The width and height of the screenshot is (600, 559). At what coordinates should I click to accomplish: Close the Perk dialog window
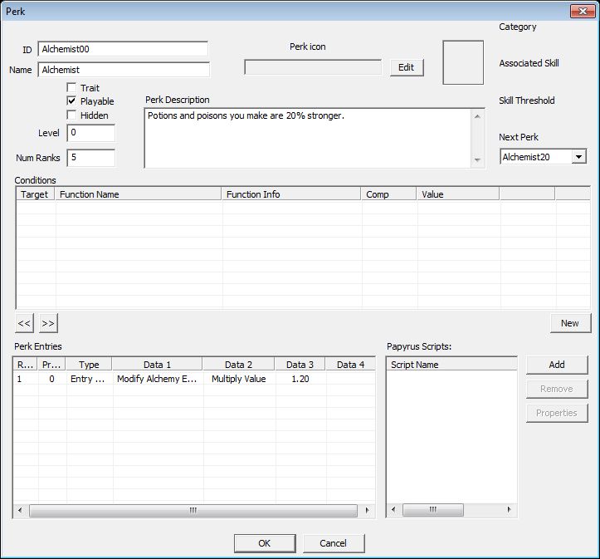(583, 11)
